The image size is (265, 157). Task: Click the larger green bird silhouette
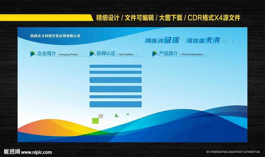tap(117, 116)
